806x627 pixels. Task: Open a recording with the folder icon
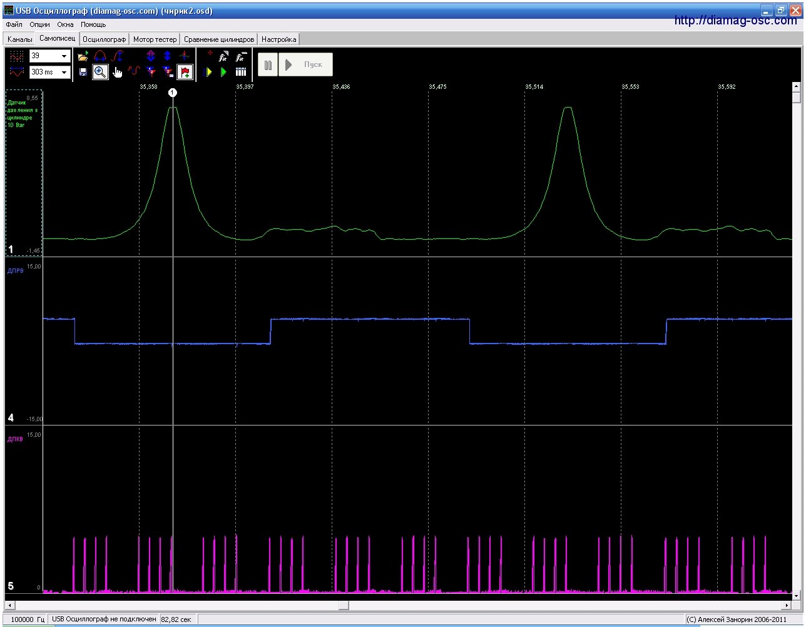[x=83, y=56]
